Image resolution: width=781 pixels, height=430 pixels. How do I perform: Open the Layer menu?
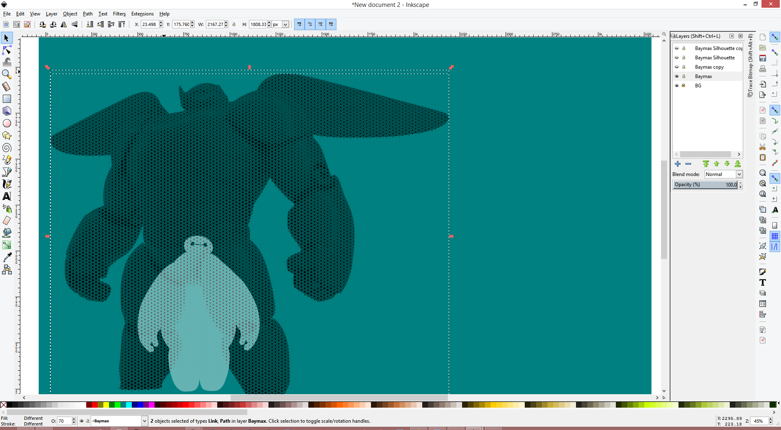51,14
